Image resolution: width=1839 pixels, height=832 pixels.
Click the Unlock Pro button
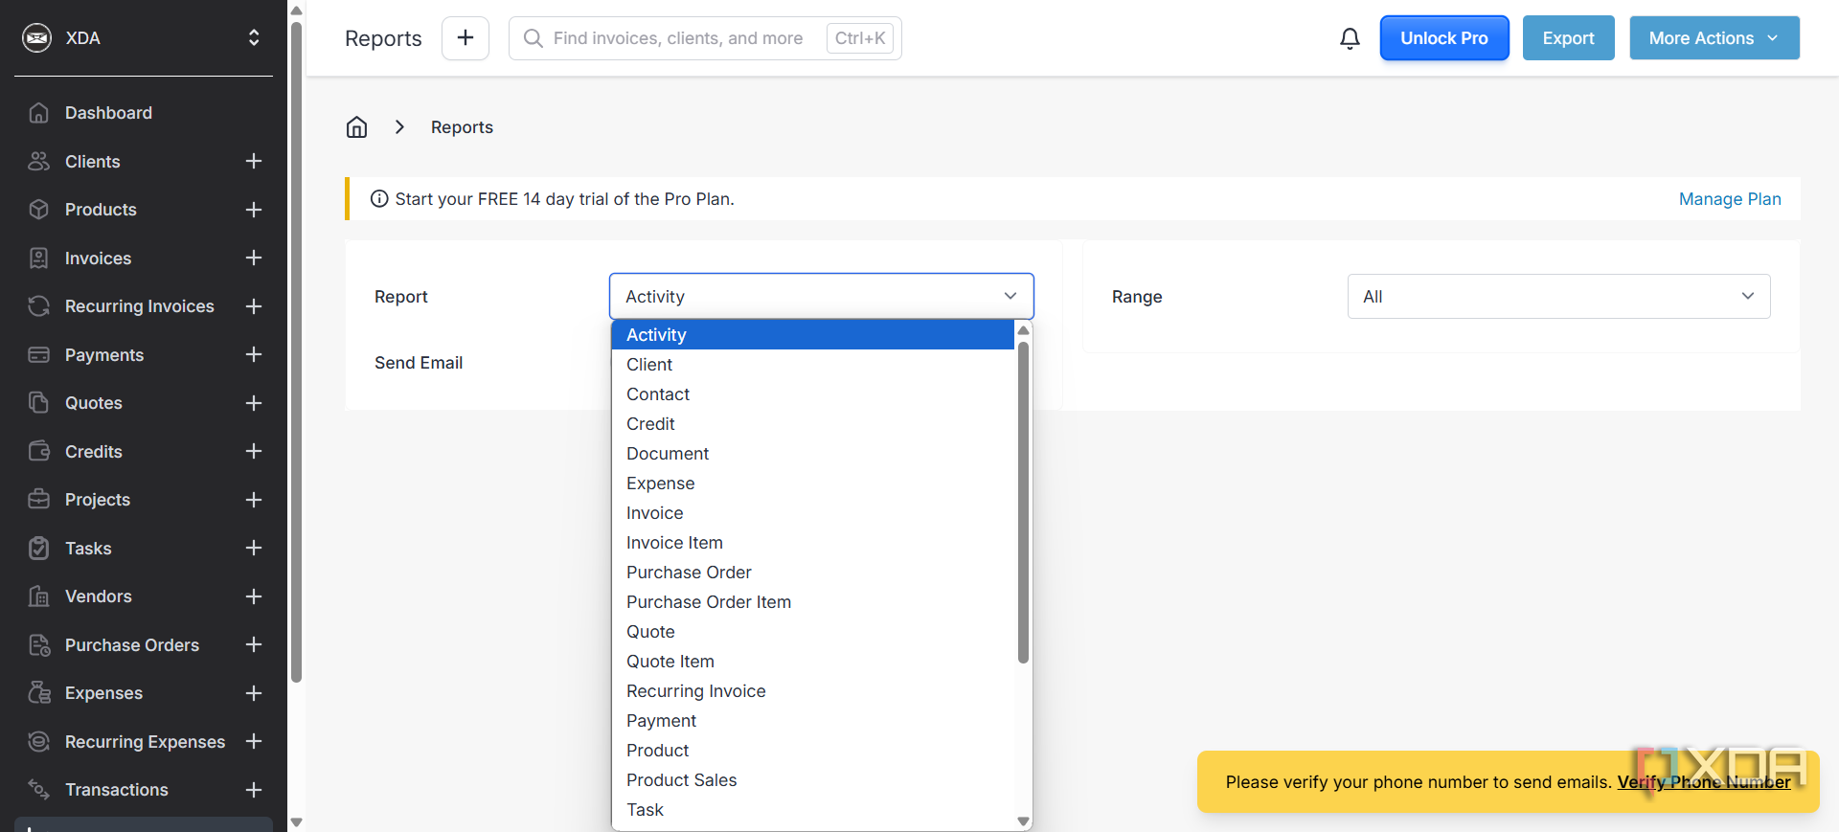[1444, 38]
